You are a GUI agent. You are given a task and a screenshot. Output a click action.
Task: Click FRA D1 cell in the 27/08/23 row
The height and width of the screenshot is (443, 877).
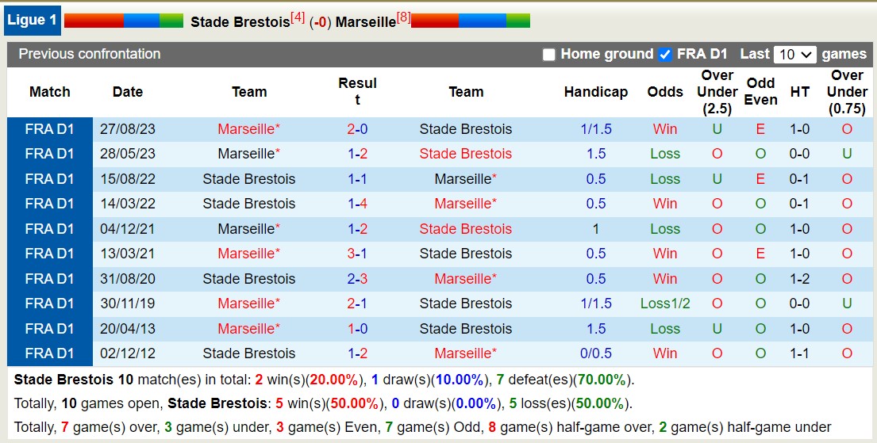click(49, 129)
